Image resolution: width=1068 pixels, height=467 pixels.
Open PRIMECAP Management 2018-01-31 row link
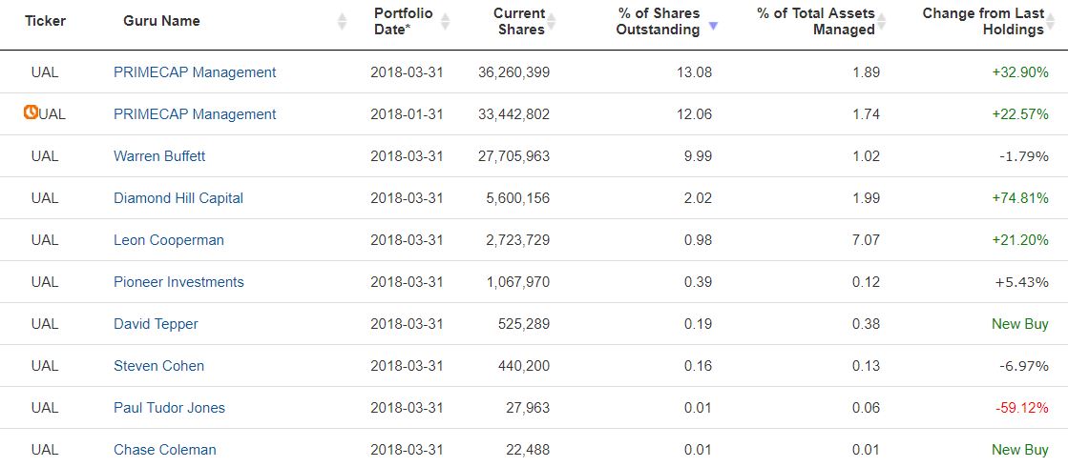click(195, 114)
